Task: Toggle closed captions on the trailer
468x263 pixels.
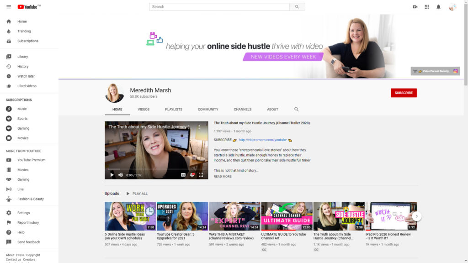Action: point(183,175)
